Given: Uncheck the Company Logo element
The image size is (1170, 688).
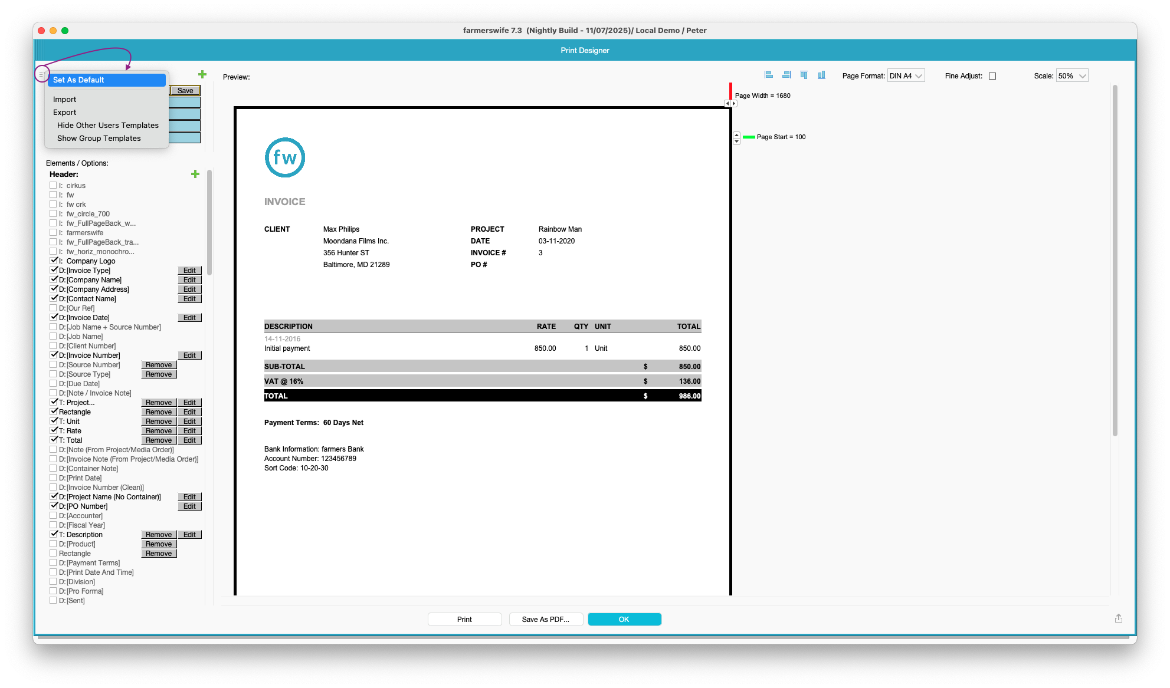Looking at the screenshot, I should pyautogui.click(x=54, y=261).
